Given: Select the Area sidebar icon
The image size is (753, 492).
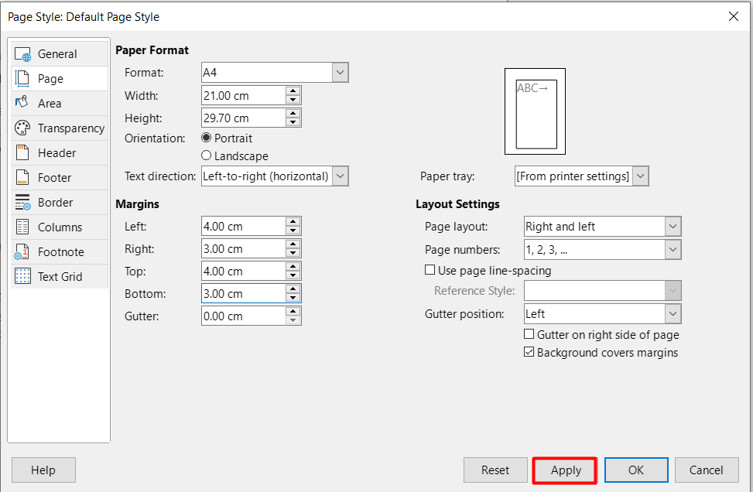Looking at the screenshot, I should 25,103.
